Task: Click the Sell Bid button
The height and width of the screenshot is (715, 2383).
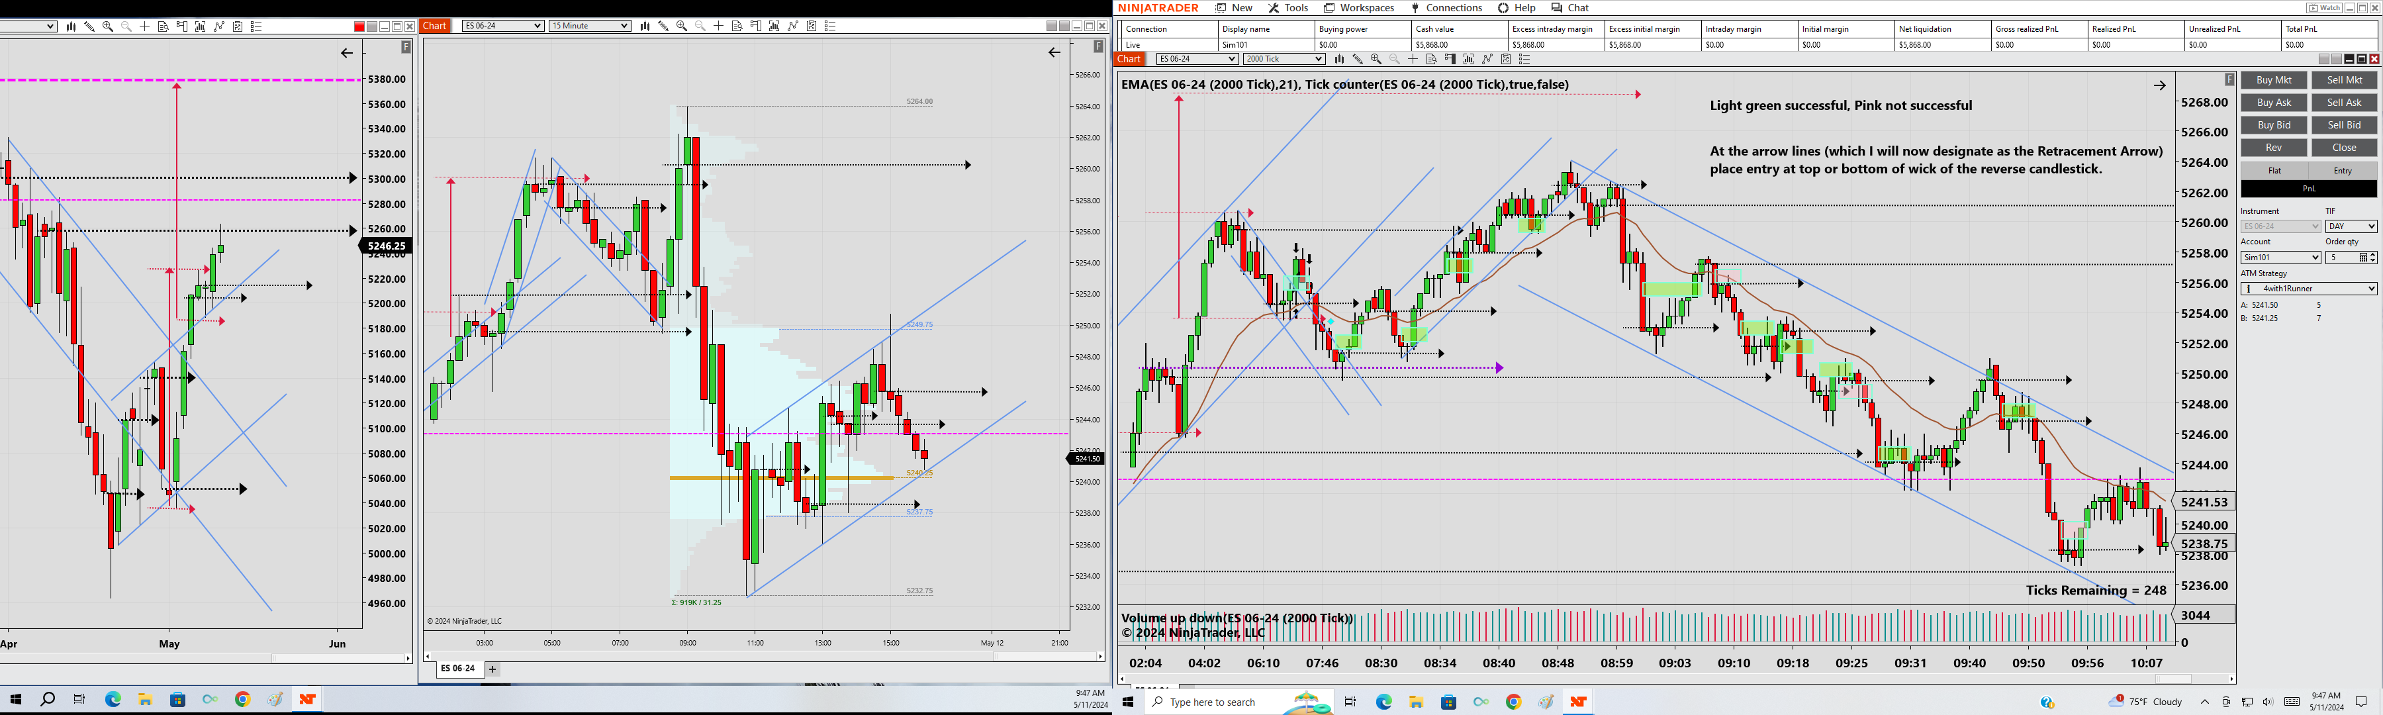Action: pos(2344,125)
